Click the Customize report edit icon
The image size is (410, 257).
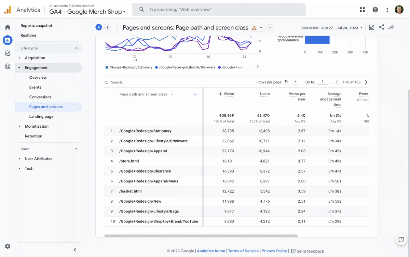[371, 27]
